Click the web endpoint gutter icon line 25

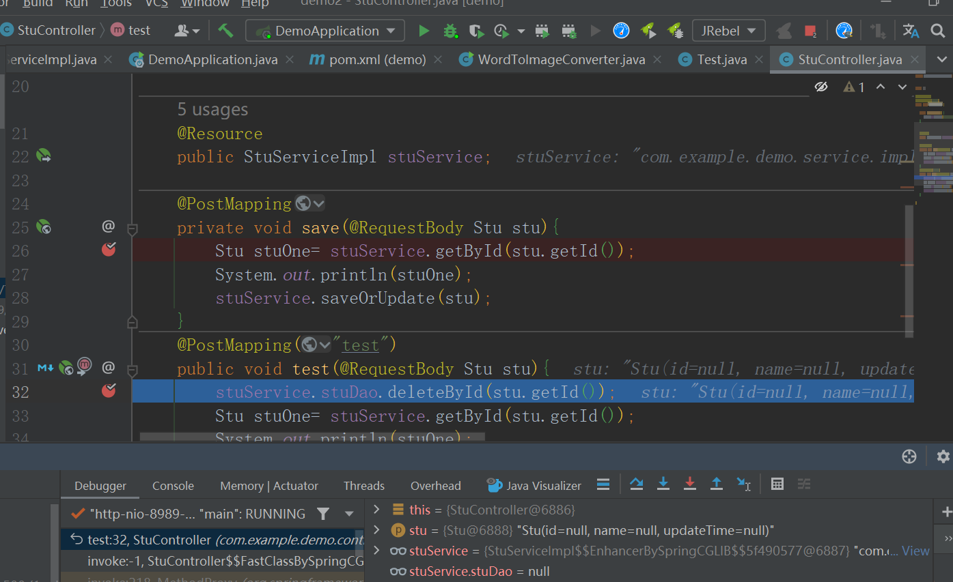coord(44,227)
